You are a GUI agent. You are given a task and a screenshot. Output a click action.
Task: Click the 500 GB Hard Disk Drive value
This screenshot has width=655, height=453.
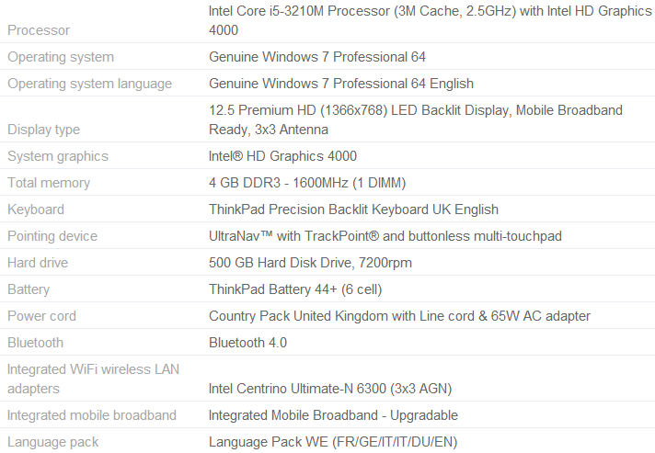pyautogui.click(x=310, y=263)
